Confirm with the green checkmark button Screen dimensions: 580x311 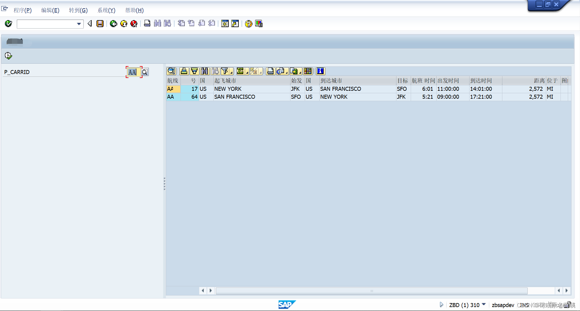pyautogui.click(x=8, y=24)
